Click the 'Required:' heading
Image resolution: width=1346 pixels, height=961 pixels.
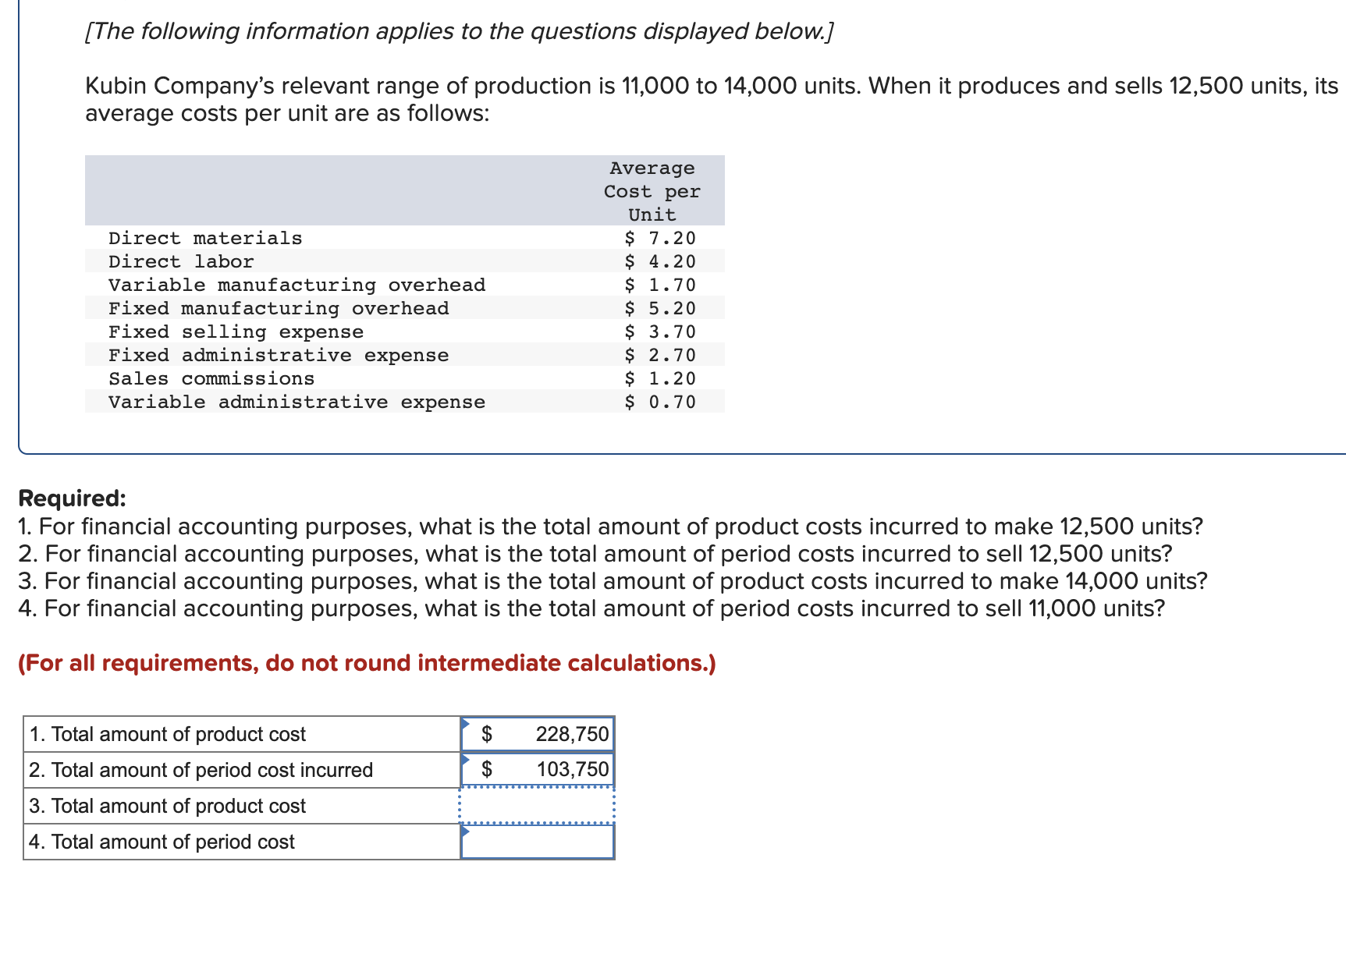pyautogui.click(x=72, y=498)
